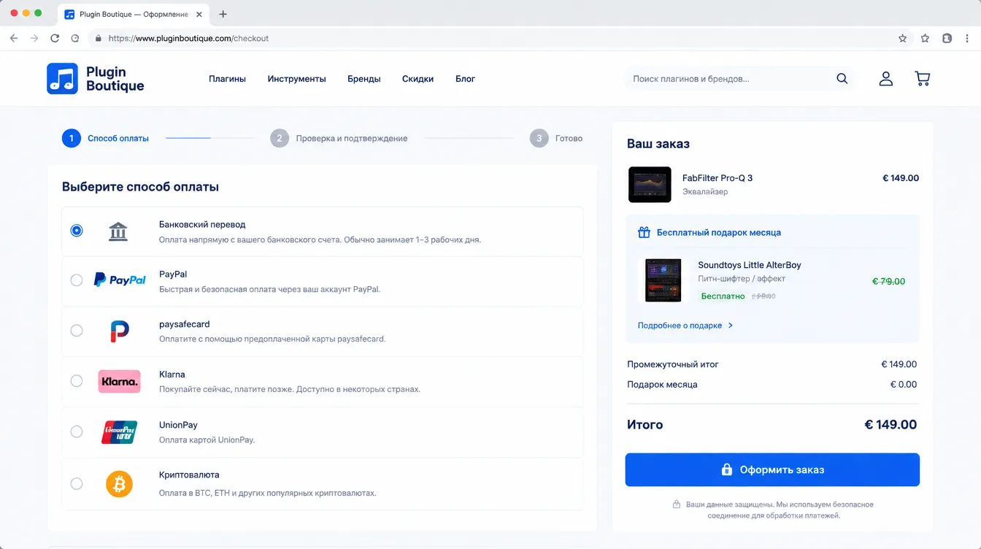The height and width of the screenshot is (549, 981).
Task: Click the browser forward arrow
Action: 34,38
